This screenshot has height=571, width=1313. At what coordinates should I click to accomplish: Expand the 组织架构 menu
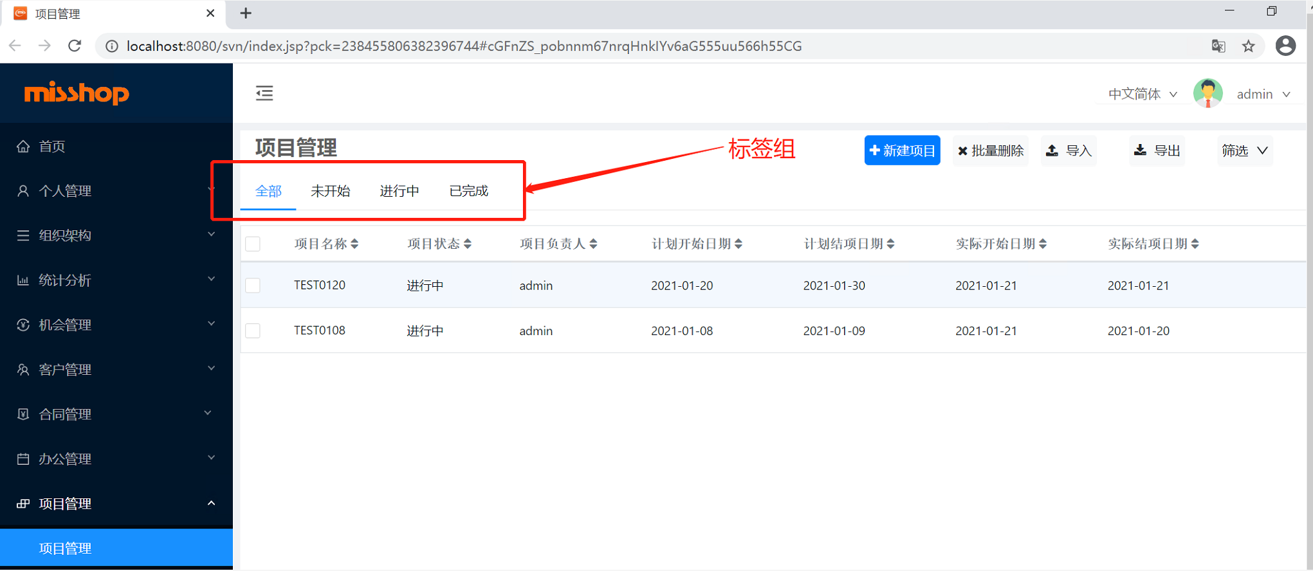(x=211, y=235)
